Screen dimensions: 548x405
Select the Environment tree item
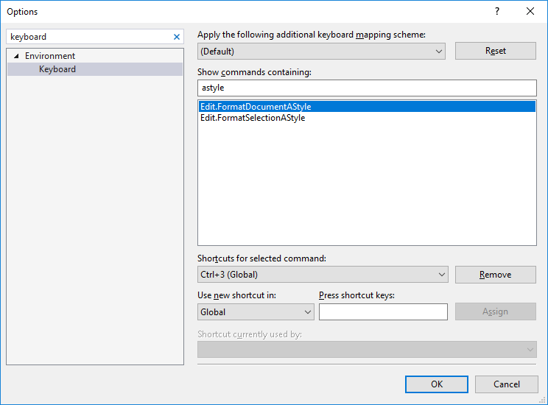(50, 56)
